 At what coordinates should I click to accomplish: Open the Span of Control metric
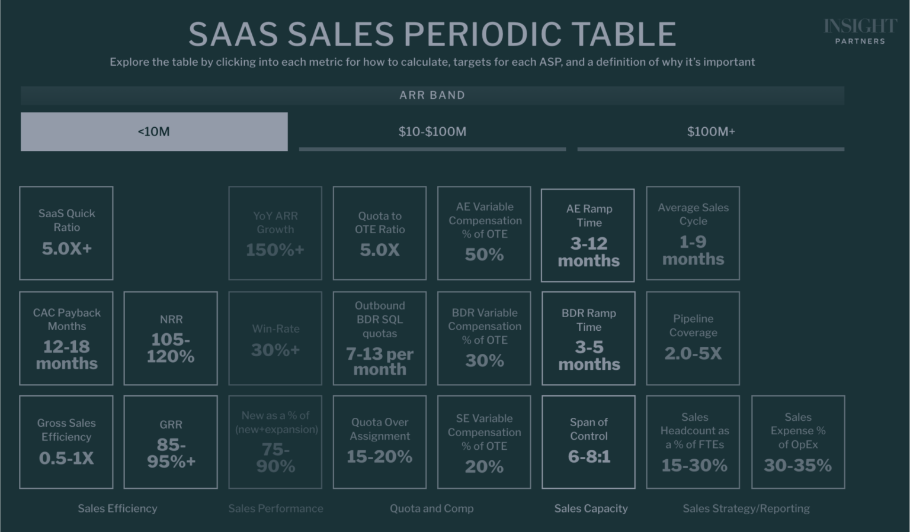(x=588, y=442)
